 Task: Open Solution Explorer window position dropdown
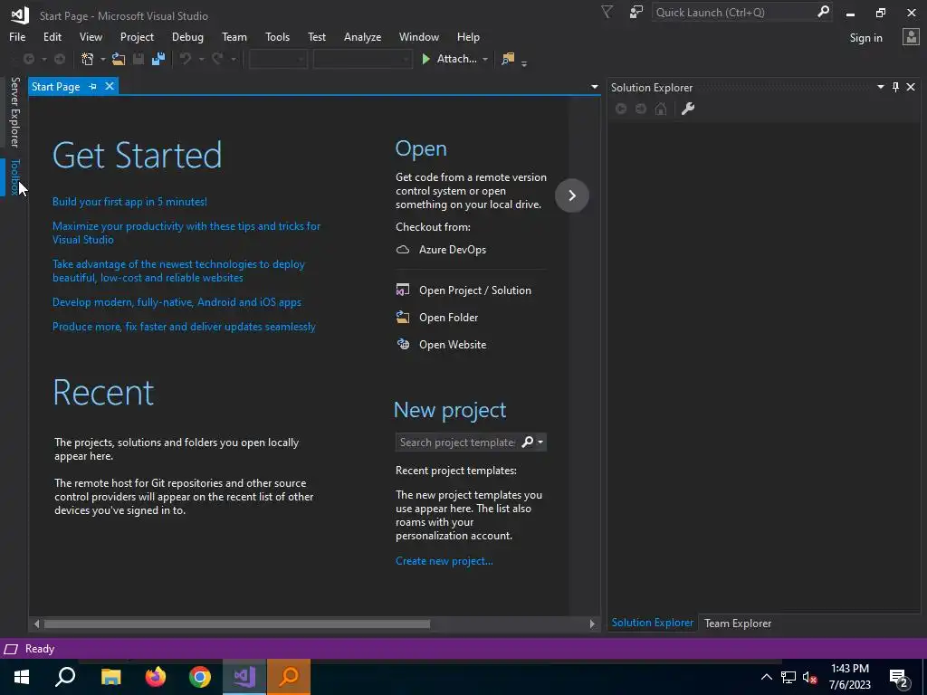[880, 87]
